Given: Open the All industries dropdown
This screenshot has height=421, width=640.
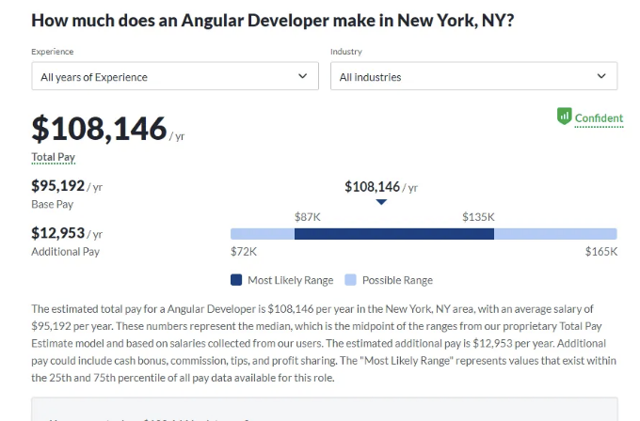Looking at the screenshot, I should (x=473, y=76).
